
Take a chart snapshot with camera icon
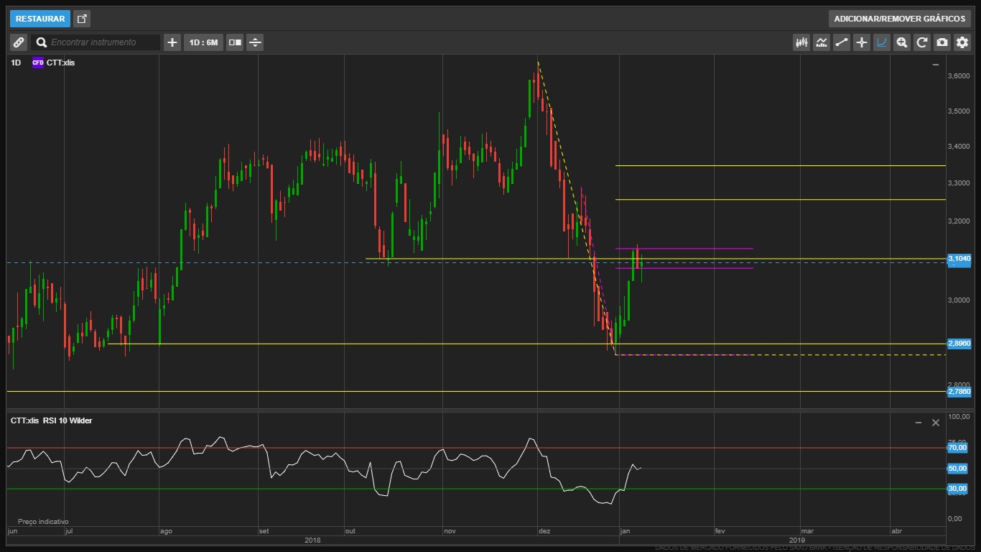point(942,42)
